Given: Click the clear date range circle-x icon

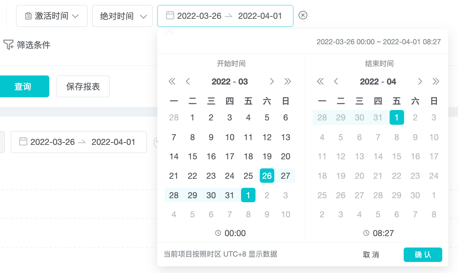Looking at the screenshot, I should point(303,15).
